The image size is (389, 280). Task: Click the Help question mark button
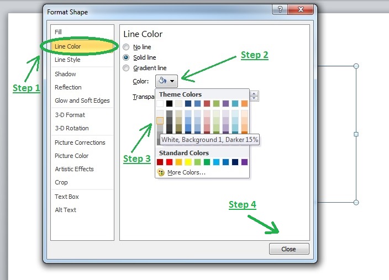[x=280, y=9]
